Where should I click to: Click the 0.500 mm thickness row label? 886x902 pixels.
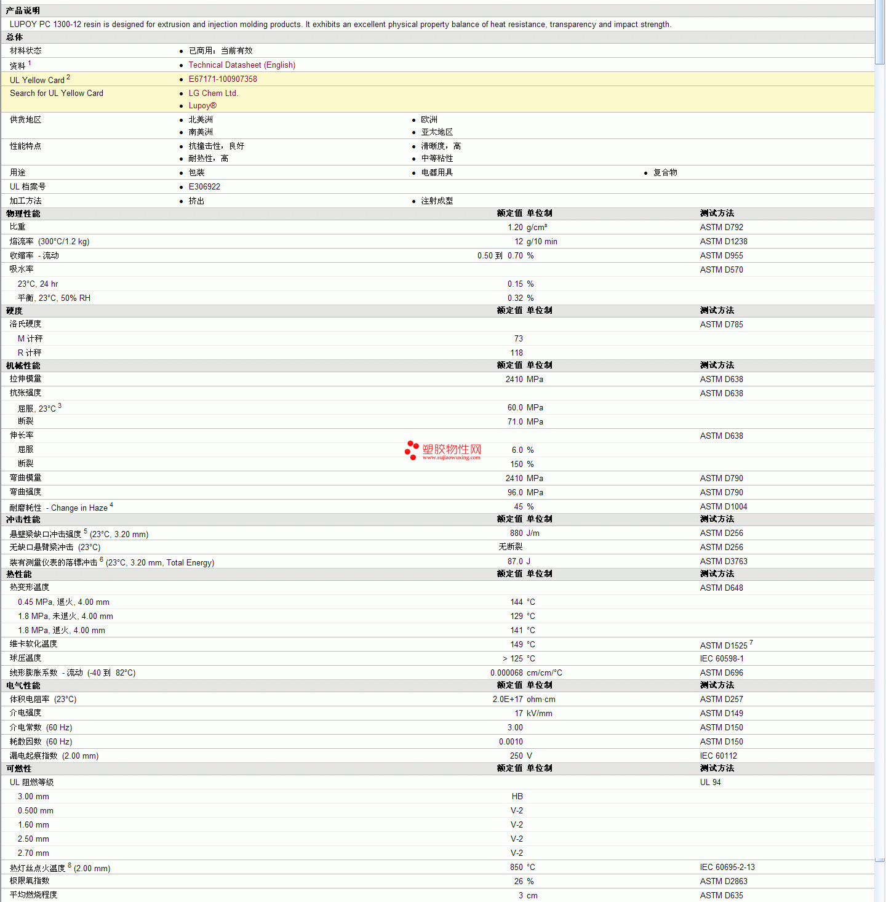[x=35, y=810]
